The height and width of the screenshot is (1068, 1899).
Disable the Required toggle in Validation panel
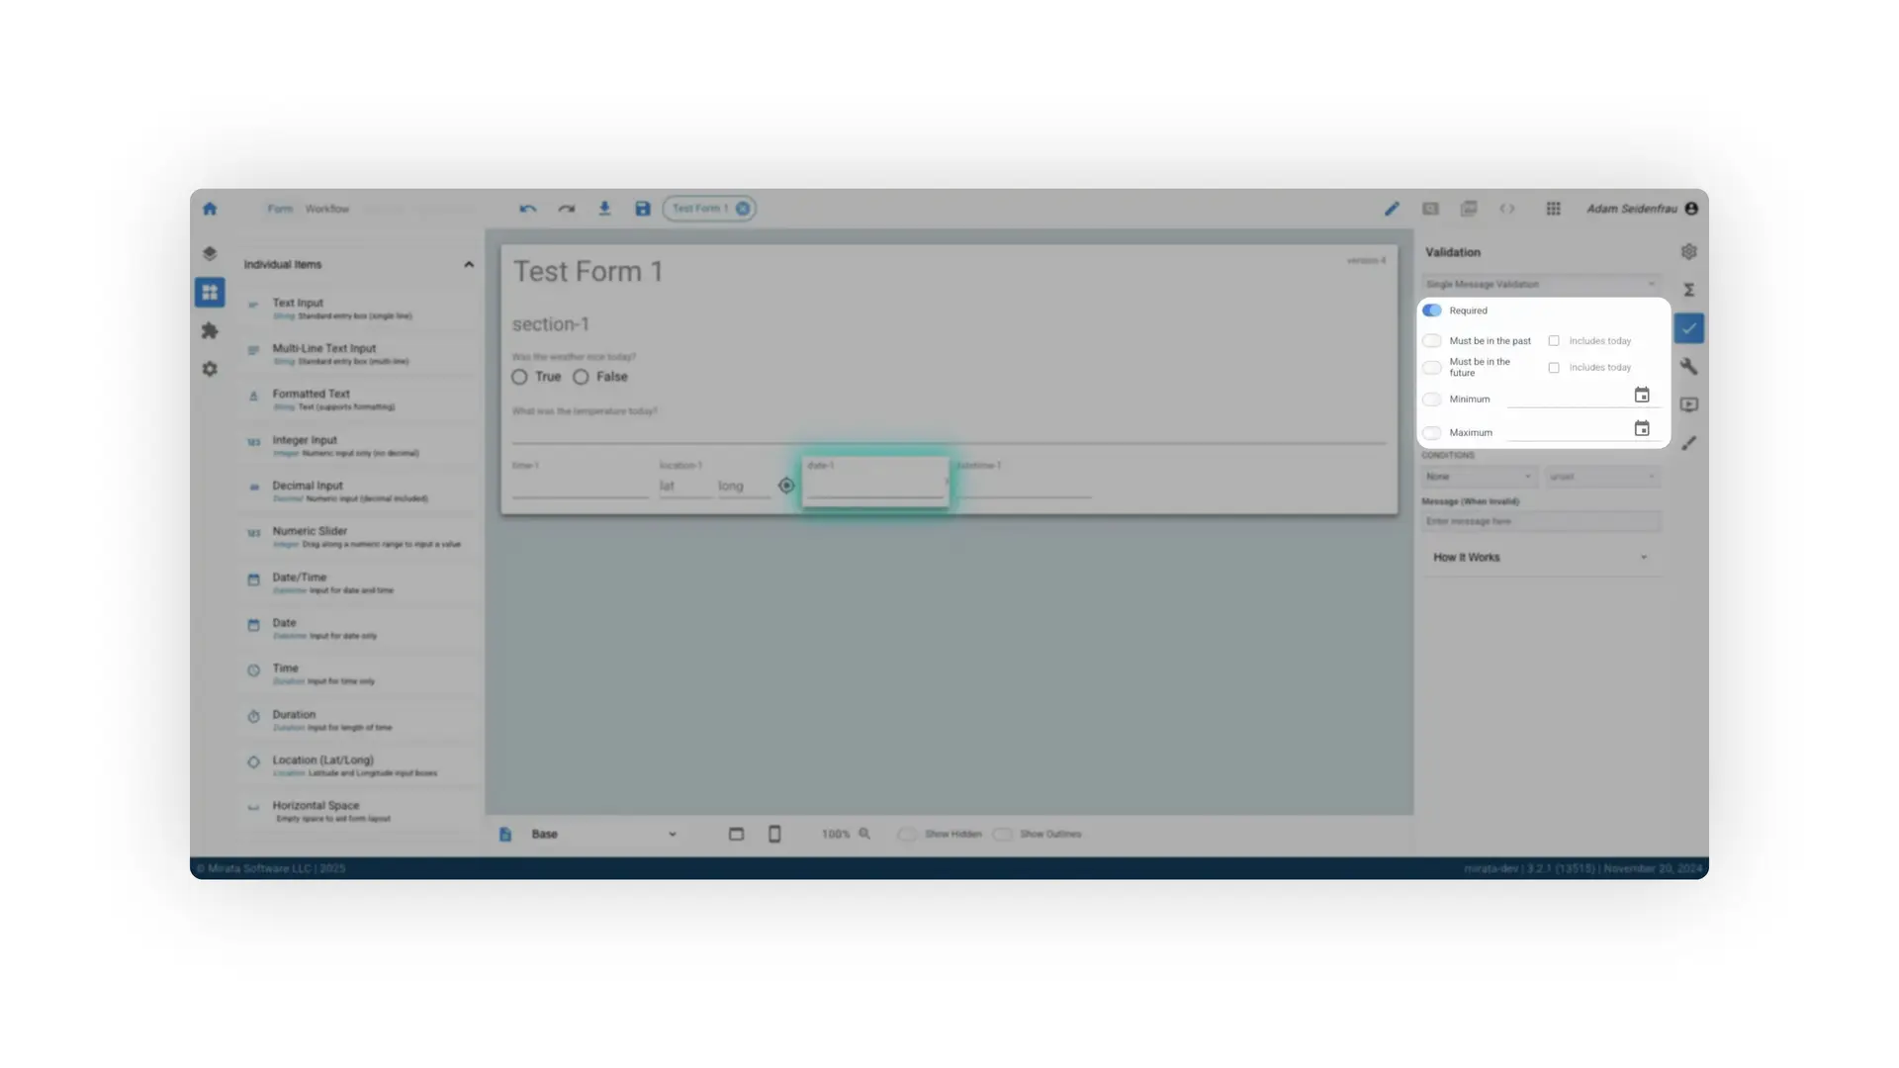coord(1431,310)
